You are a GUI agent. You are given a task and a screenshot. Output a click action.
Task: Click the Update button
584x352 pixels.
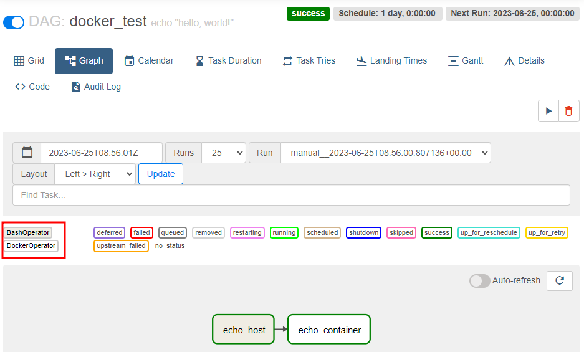tap(161, 174)
